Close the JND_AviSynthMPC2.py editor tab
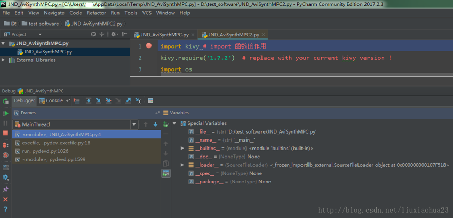Screen dimensions: 453x218 pyautogui.click(x=263, y=35)
